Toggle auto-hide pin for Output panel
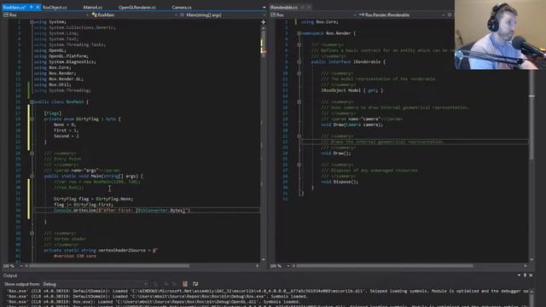The height and width of the screenshot is (307, 546). point(526,275)
